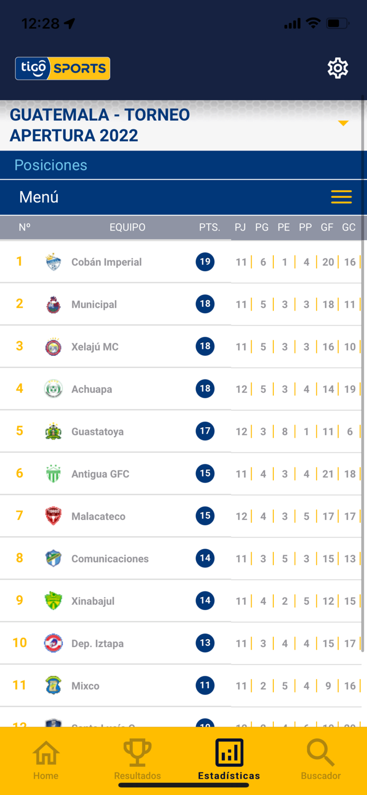The height and width of the screenshot is (795, 367).
Task: Open the Posiciones section header
Action: [x=50, y=165]
